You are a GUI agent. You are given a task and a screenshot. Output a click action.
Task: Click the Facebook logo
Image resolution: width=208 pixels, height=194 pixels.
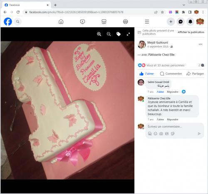[x=8, y=22]
